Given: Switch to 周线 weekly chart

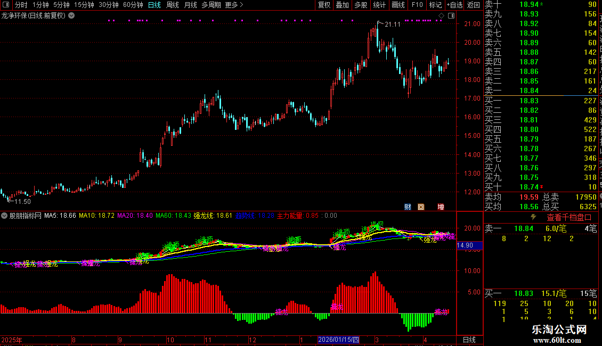Looking at the screenshot, I should tap(173, 5).
